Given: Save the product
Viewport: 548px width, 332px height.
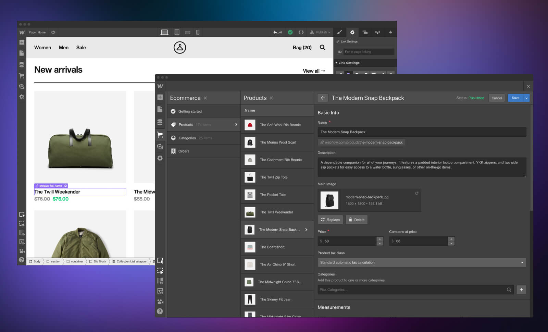Looking at the screenshot, I should (x=515, y=98).
